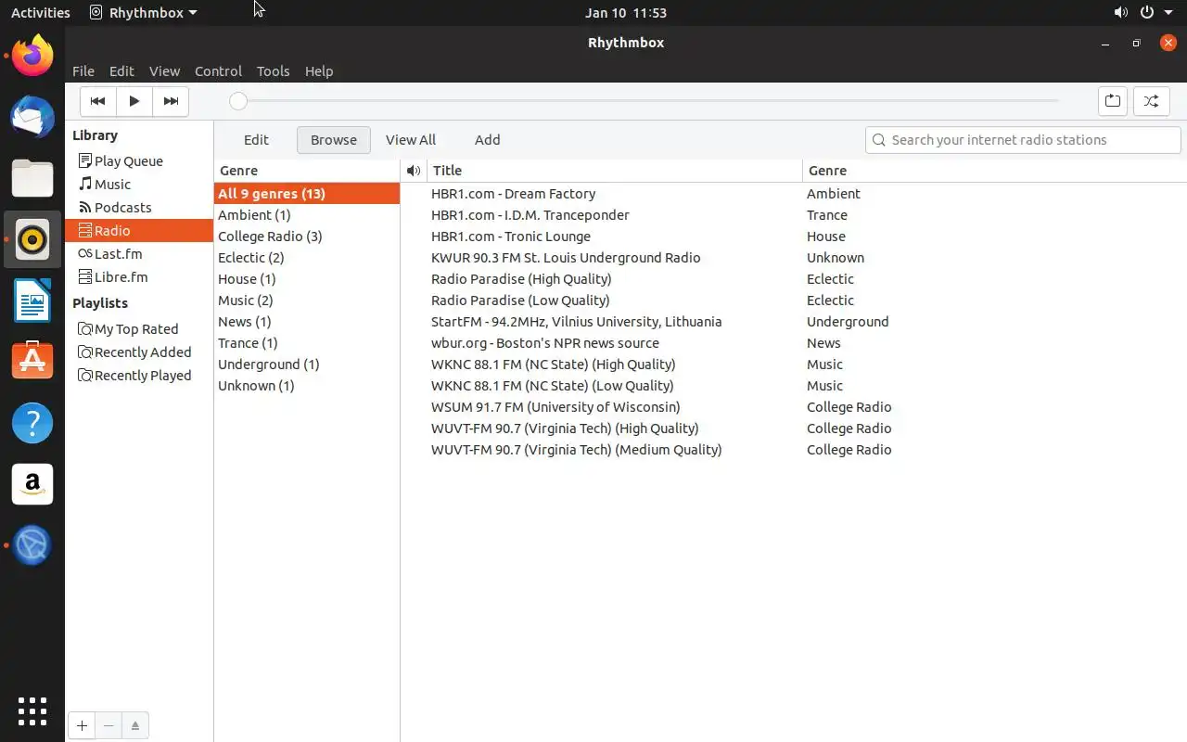Click the search magnifier icon
Viewport: 1187px width, 742px height.
click(x=879, y=140)
